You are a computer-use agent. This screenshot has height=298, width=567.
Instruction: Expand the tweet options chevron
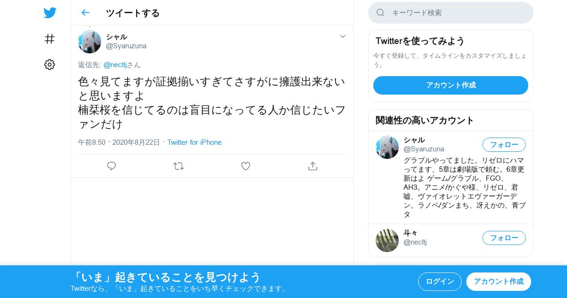tap(343, 36)
